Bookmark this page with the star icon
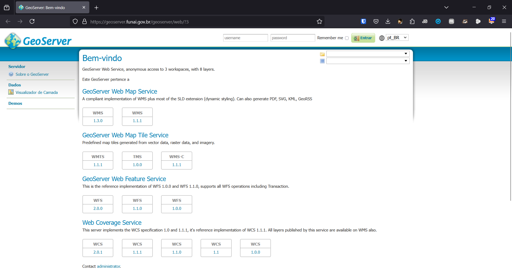Screen dimensions: 512x272 pos(319,22)
